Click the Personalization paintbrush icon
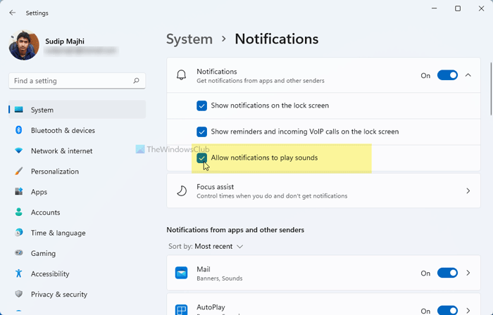Viewport: 493px width, 315px height. pyautogui.click(x=18, y=171)
